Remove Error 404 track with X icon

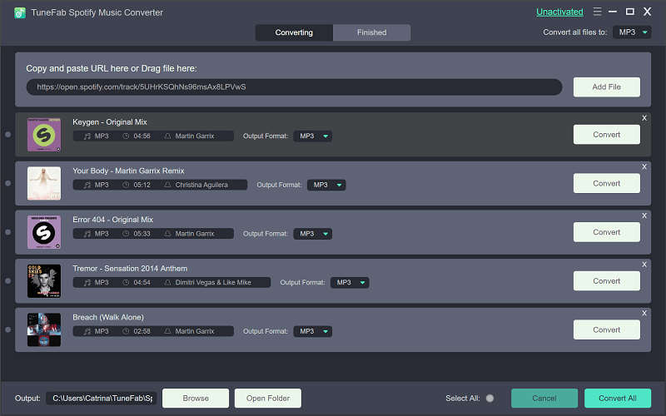644,216
